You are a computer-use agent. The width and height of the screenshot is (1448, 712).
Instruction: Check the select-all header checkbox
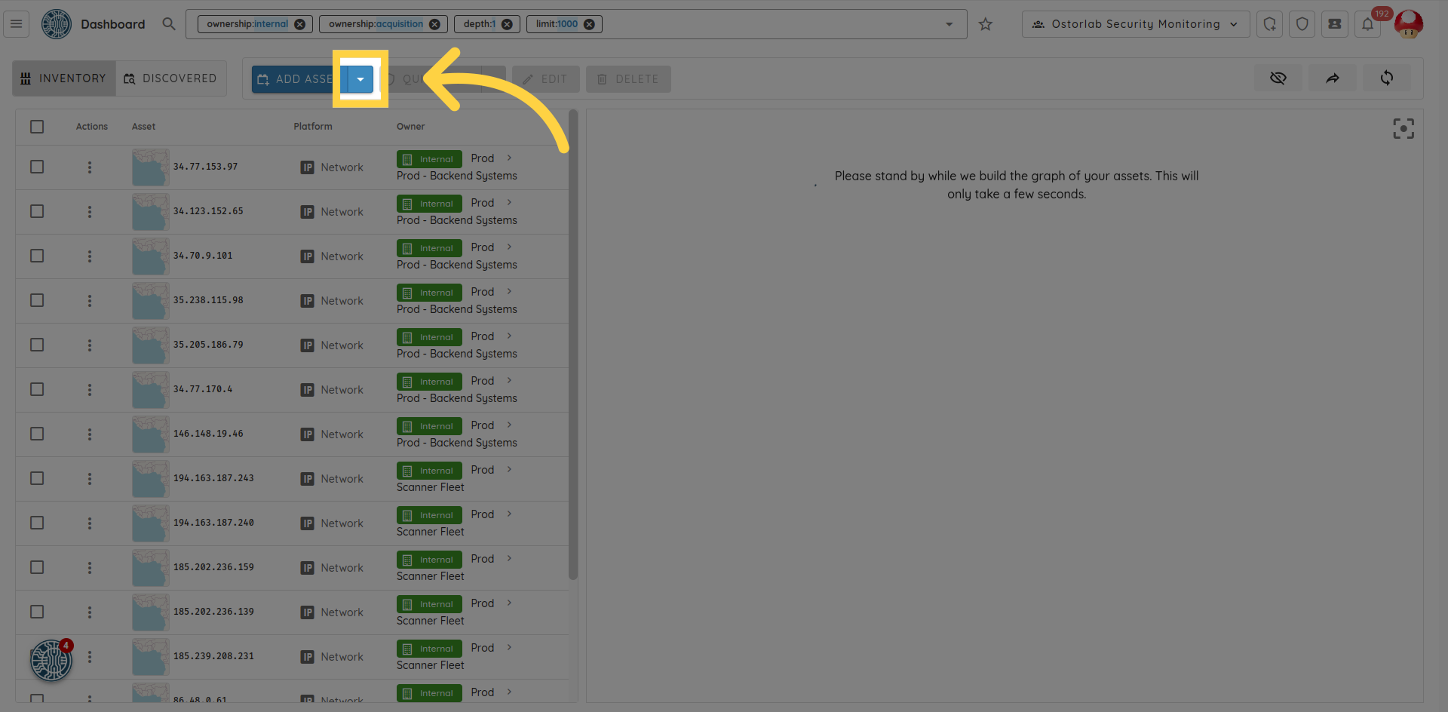[37, 127]
